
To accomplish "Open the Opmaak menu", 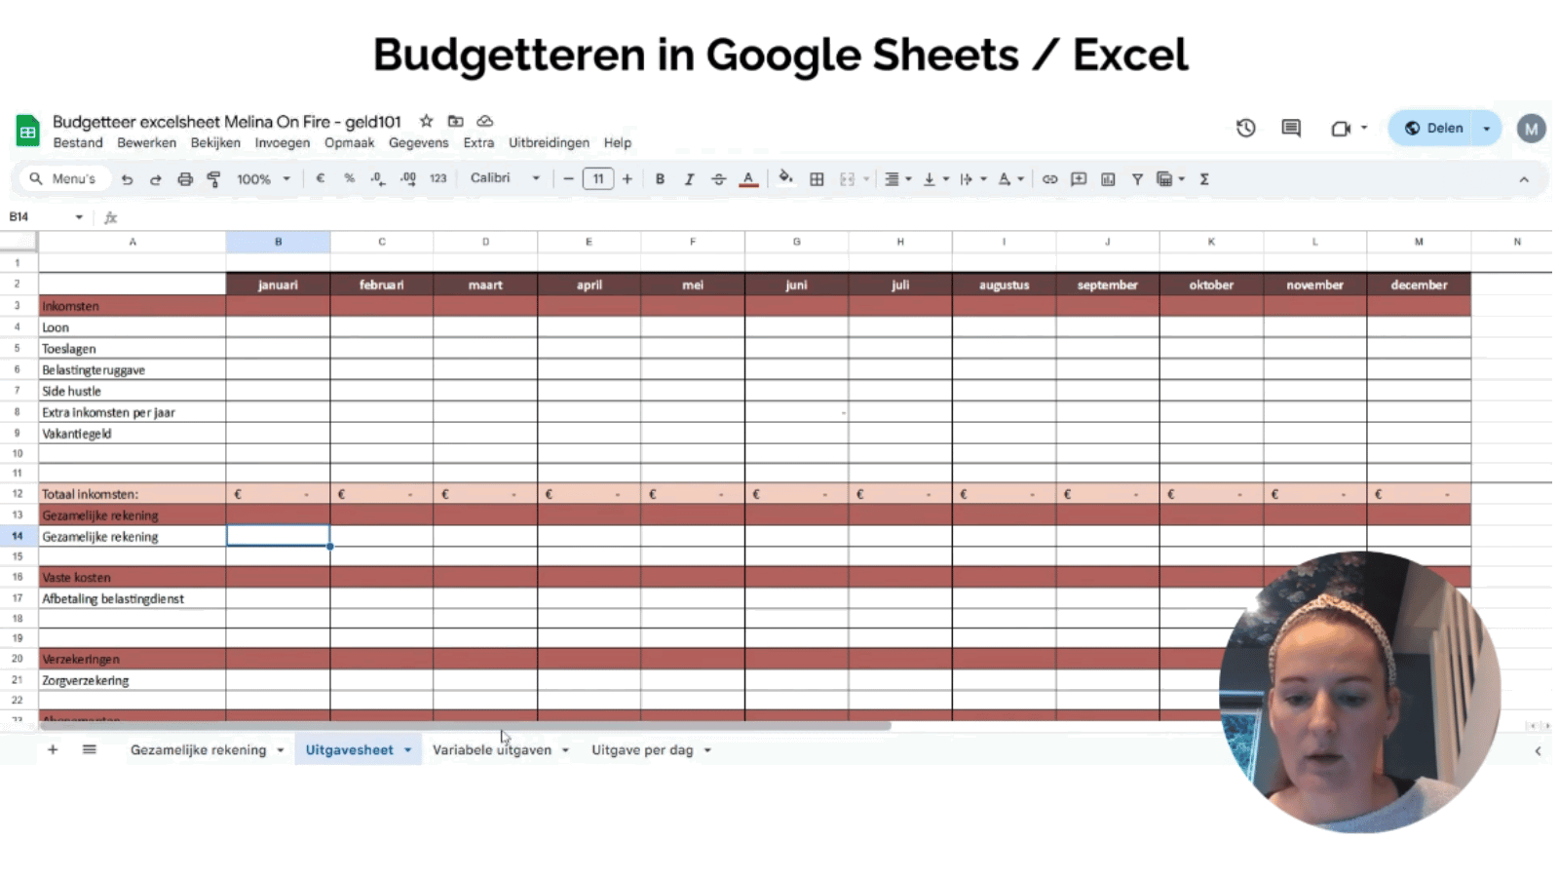I will (350, 142).
